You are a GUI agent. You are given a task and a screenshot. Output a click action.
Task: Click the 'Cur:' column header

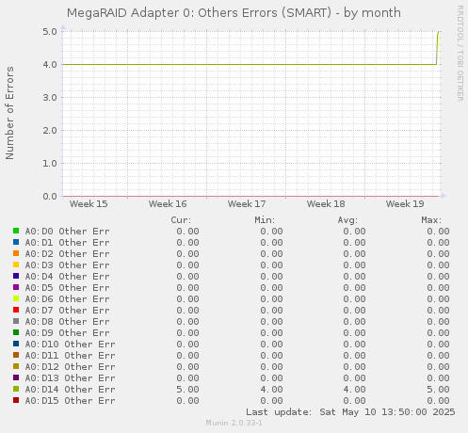[181, 220]
